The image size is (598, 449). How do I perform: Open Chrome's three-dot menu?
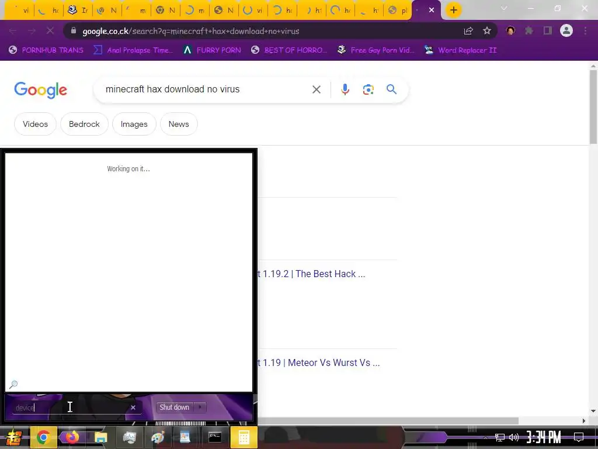pyautogui.click(x=585, y=31)
